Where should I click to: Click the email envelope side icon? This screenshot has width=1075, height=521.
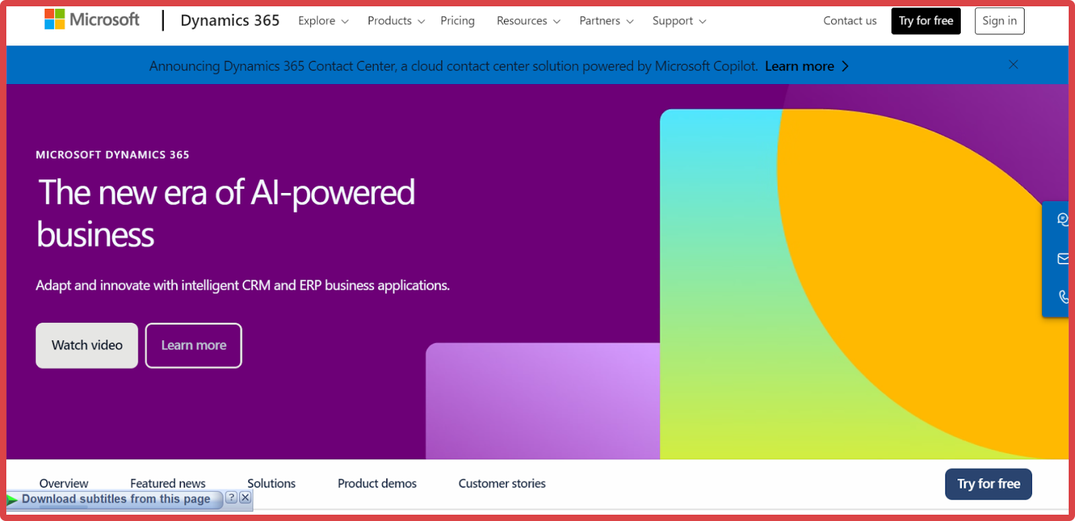click(x=1062, y=258)
